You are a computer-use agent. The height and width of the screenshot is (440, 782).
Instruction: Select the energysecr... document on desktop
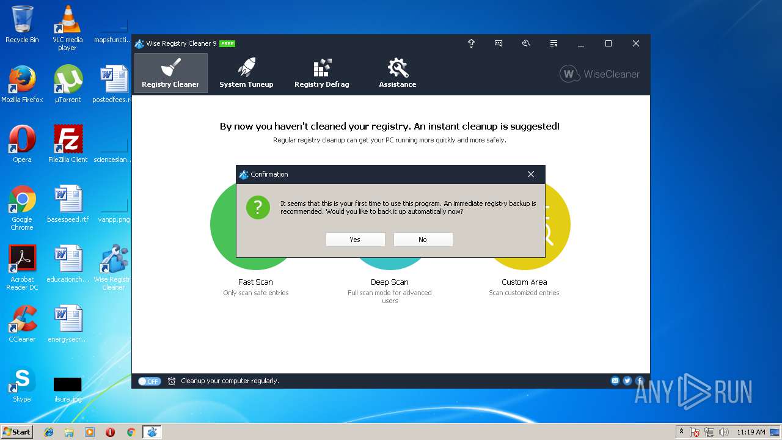[67, 324]
